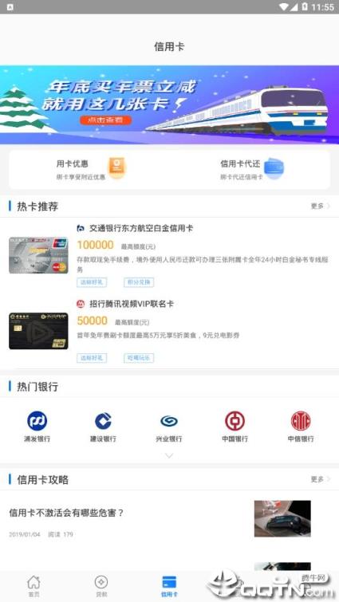
Task: Tap the 信用卡 page title at top
Action: click(x=169, y=46)
